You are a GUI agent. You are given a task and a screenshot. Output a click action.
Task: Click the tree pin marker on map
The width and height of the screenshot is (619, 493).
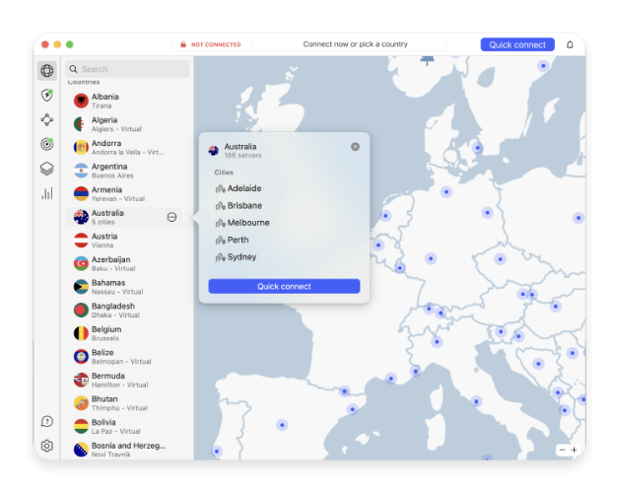(x=427, y=61)
